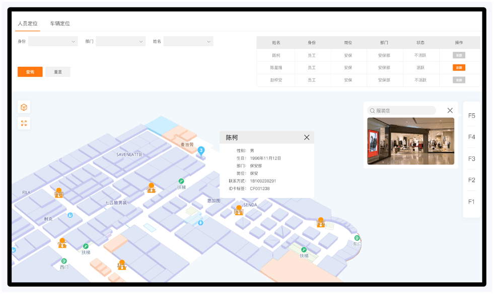Click the 活跃 status of 陈星旭
This screenshot has width=494, height=294.
[x=420, y=68]
